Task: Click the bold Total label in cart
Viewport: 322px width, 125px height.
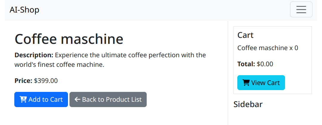Action: pyautogui.click(x=246, y=64)
